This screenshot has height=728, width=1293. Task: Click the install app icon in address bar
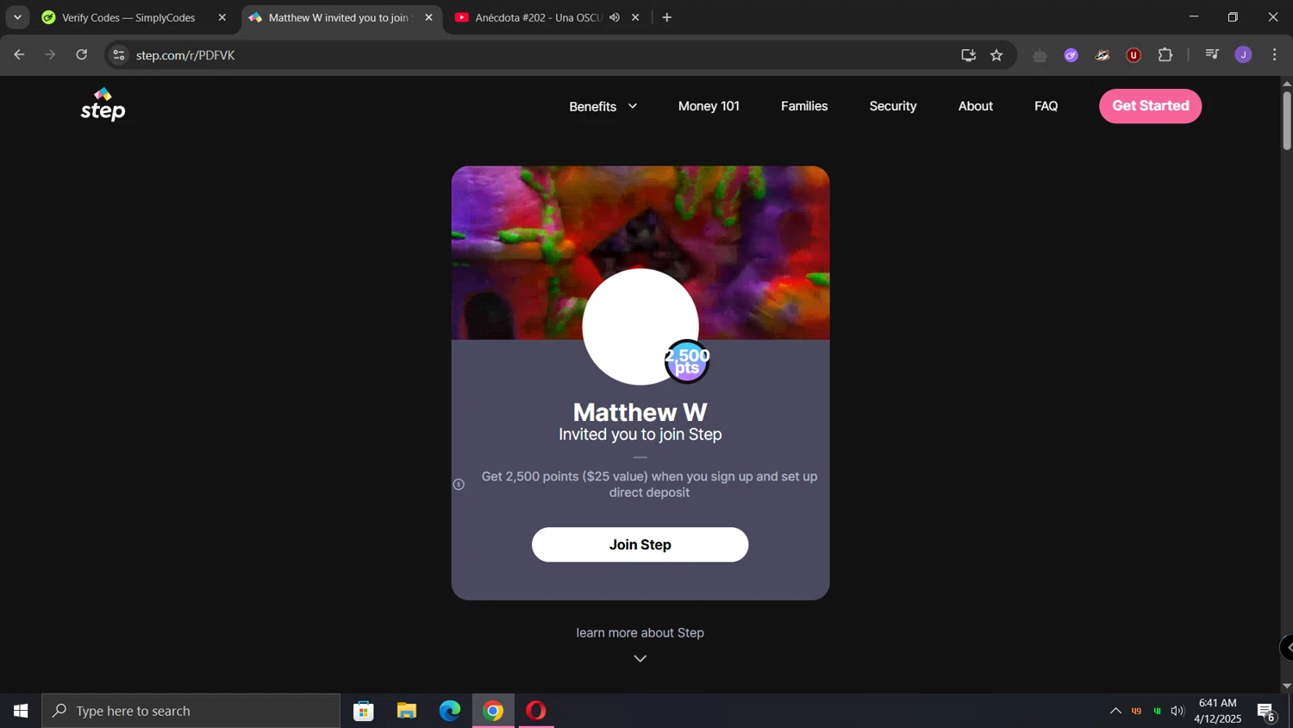[x=968, y=55]
